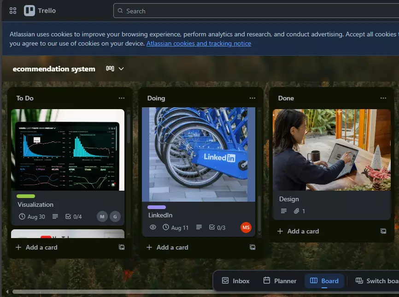Click the Doing list vertical scrollbar
This screenshot has width=399, height=297.
259,212
